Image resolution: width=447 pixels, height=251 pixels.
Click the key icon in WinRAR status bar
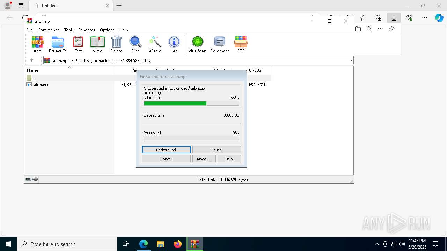tap(35, 179)
